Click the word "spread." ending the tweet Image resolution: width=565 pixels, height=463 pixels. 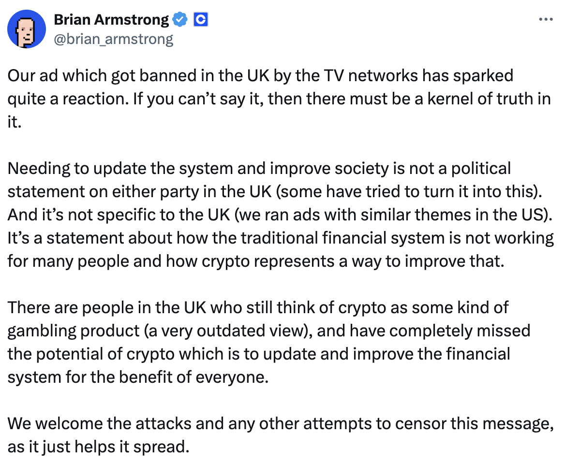coord(162,447)
